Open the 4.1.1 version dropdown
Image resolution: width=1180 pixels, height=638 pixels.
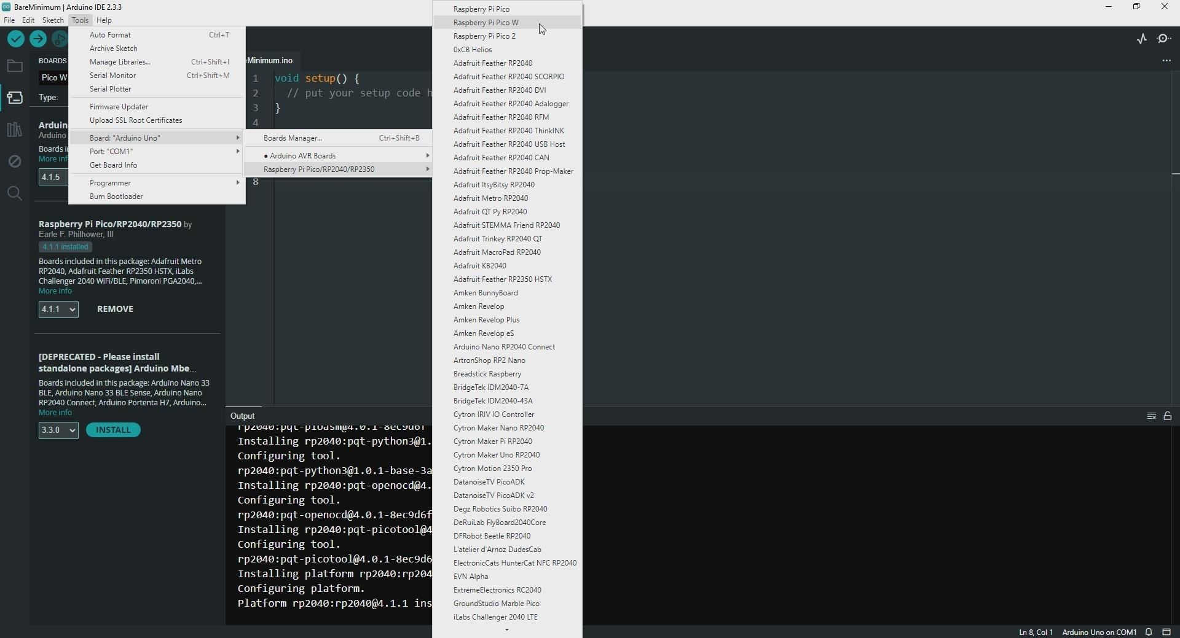pos(58,309)
